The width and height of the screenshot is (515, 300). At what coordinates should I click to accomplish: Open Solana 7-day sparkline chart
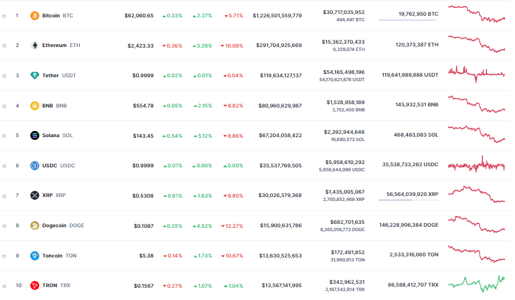pos(476,134)
